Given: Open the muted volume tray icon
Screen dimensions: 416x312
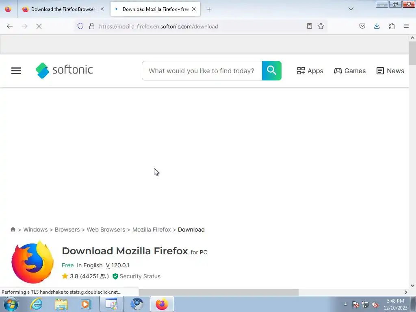Looking at the screenshot, I should click(375, 304).
